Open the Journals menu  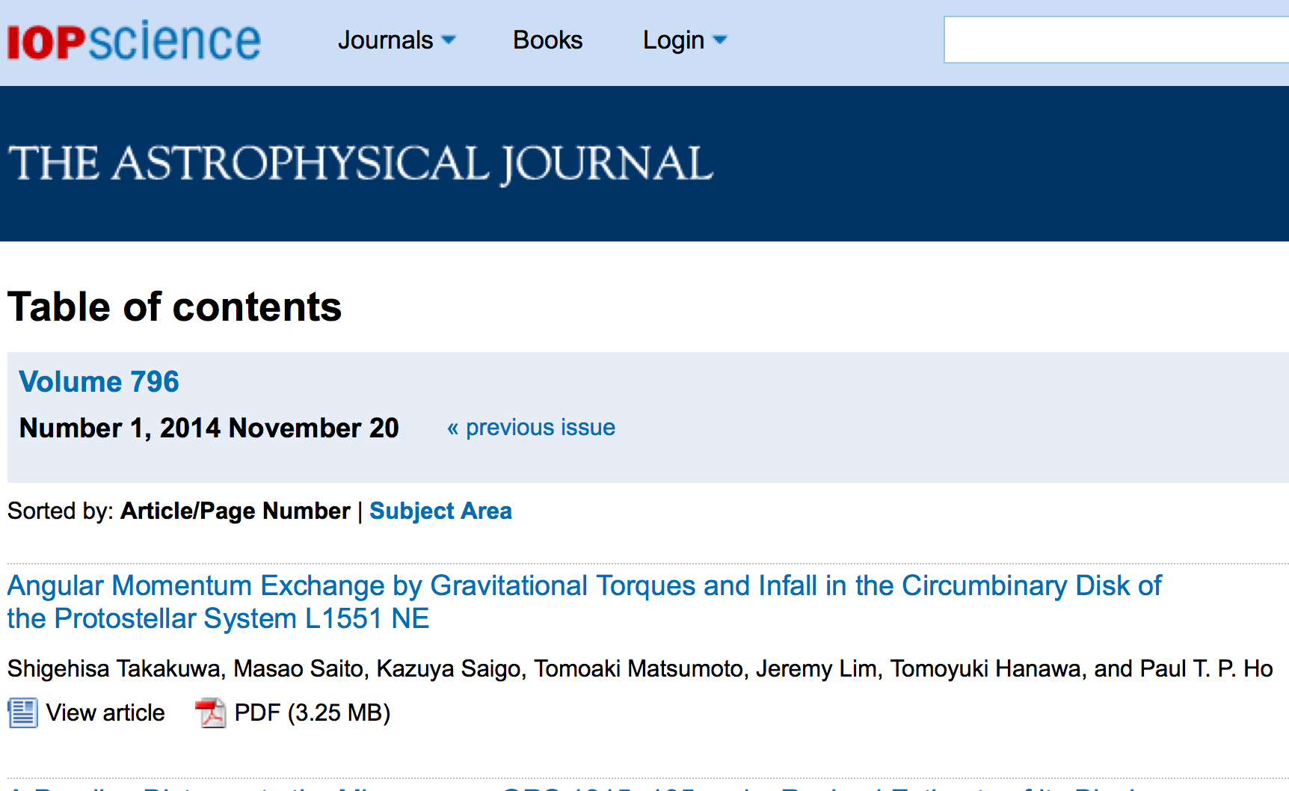[x=386, y=40]
